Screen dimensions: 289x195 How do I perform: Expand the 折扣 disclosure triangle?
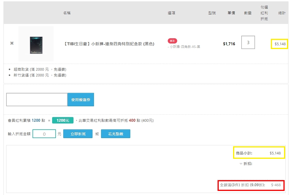(x=241, y=164)
